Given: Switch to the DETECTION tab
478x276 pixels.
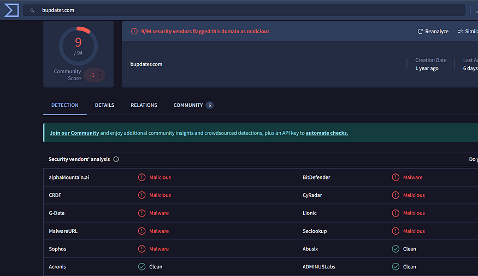Looking at the screenshot, I should (x=65, y=105).
